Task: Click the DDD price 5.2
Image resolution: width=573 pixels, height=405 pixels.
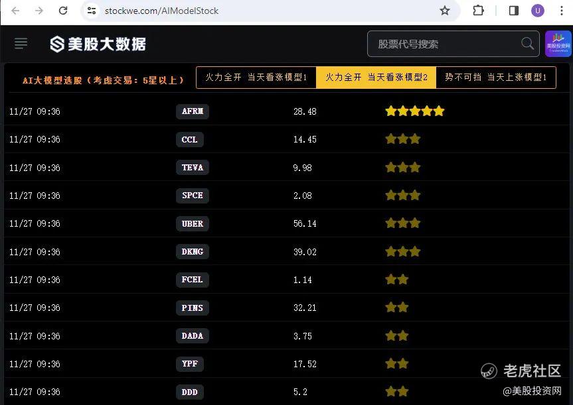Action: pos(300,392)
